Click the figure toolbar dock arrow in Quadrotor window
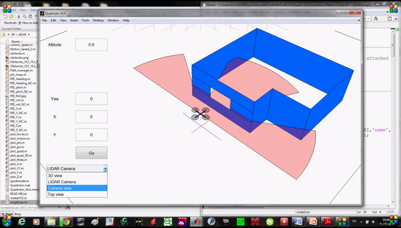Image resolution: width=401 pixels, height=228 pixels. (x=359, y=20)
